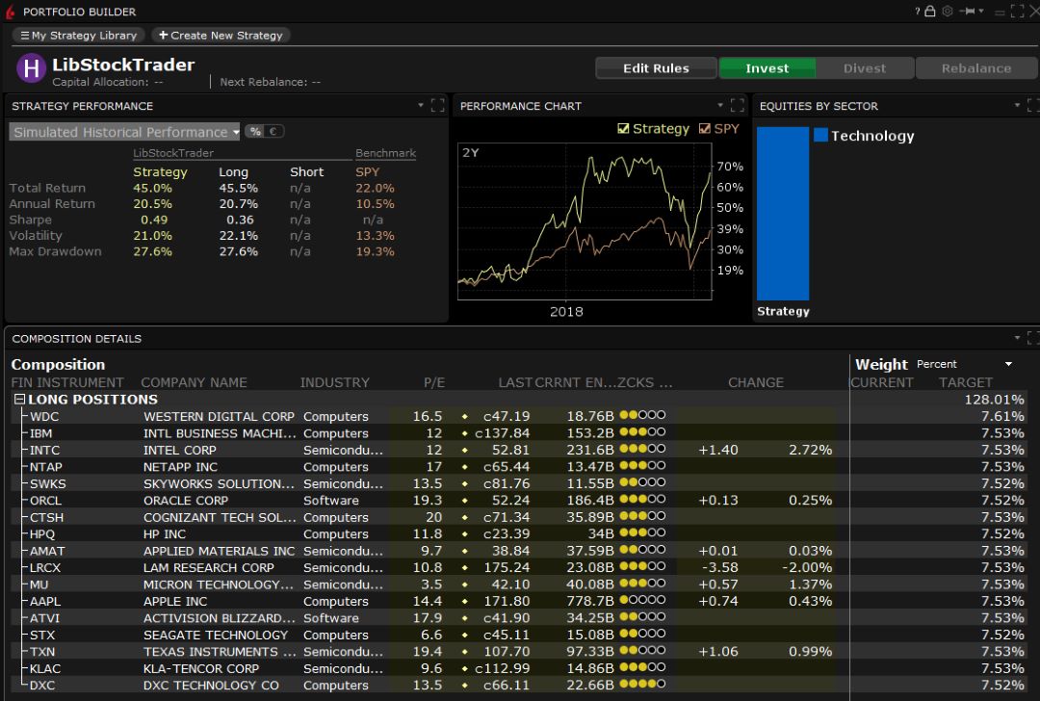This screenshot has height=701, width=1040.
Task: Open settings via the gear icon
Action: [948, 11]
